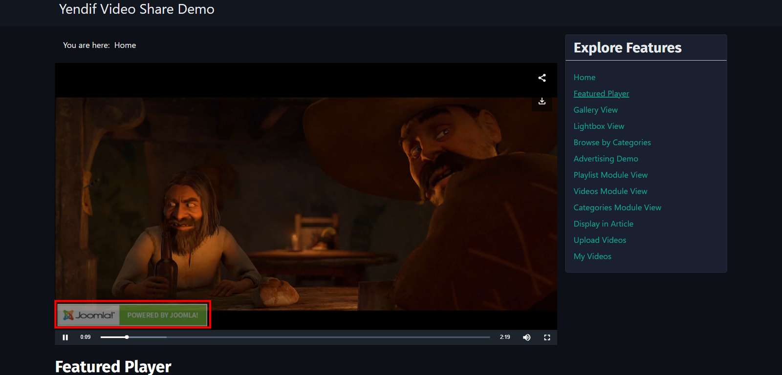Select Categories Module View
782x375 pixels.
[617, 208]
